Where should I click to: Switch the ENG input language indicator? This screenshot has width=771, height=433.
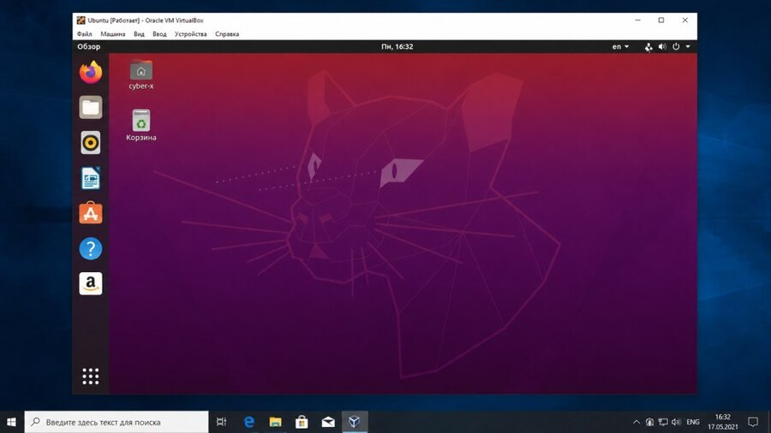[693, 422]
